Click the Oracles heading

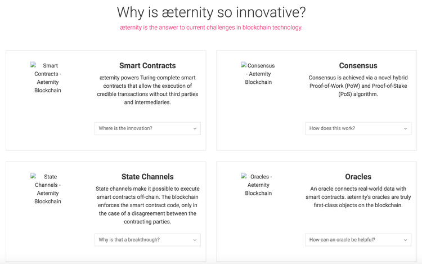click(358, 177)
